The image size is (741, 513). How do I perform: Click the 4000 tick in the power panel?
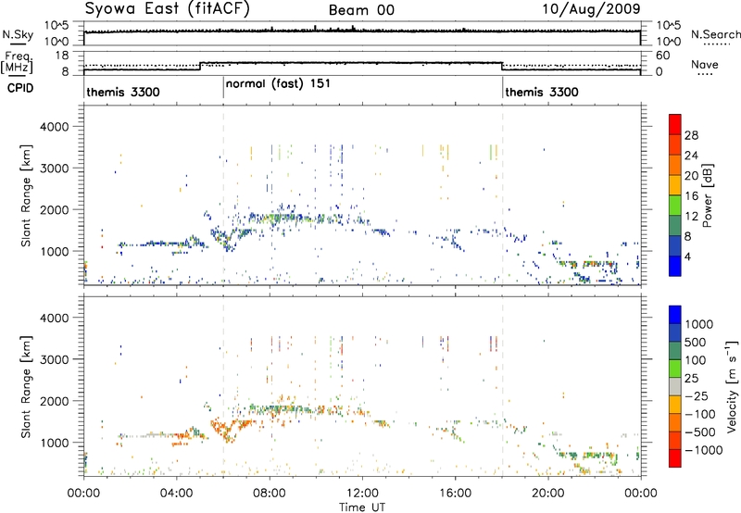tap(54, 127)
